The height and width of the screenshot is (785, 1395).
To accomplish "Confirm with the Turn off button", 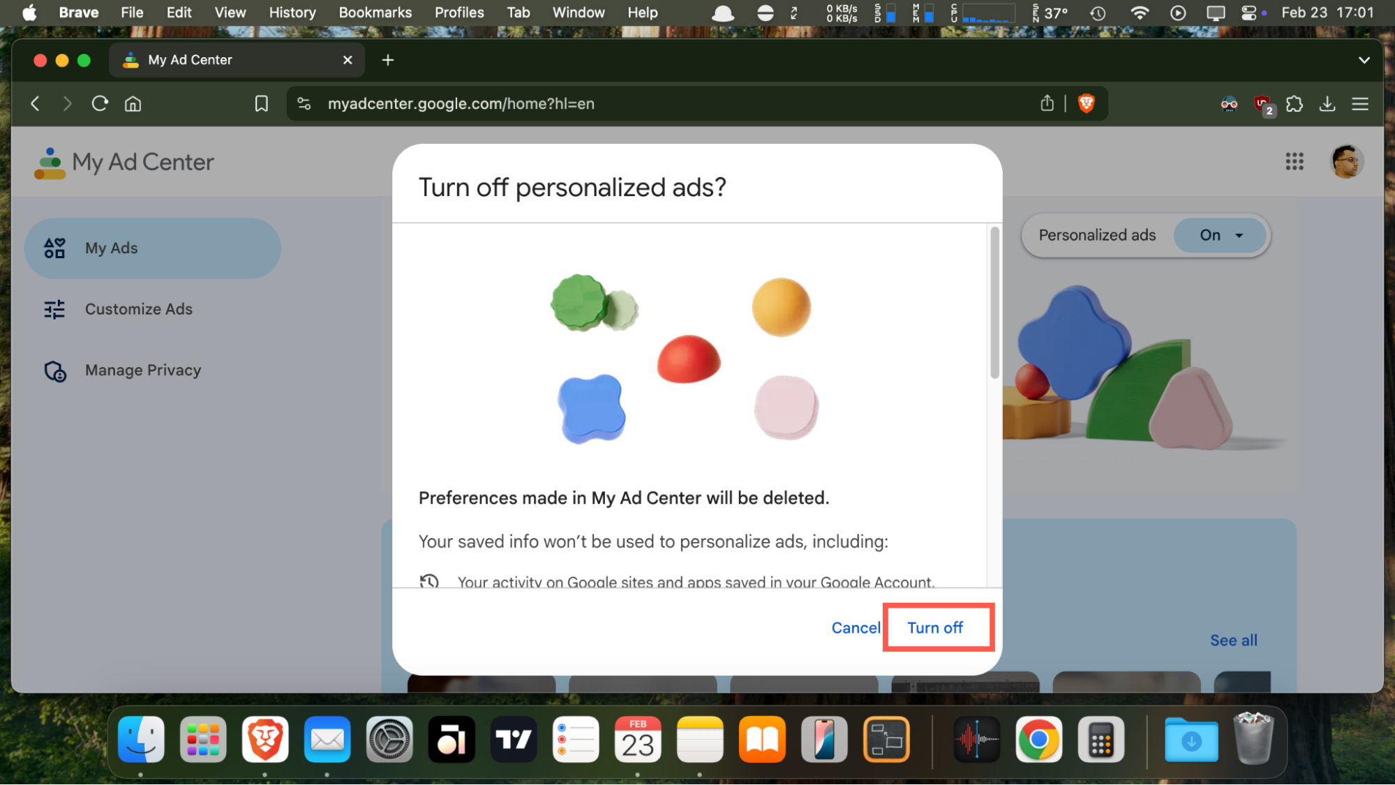I will pyautogui.click(x=935, y=628).
